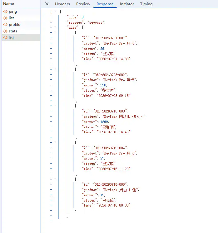
Task: Click the status "待支付" line
Action: (x=99, y=91)
